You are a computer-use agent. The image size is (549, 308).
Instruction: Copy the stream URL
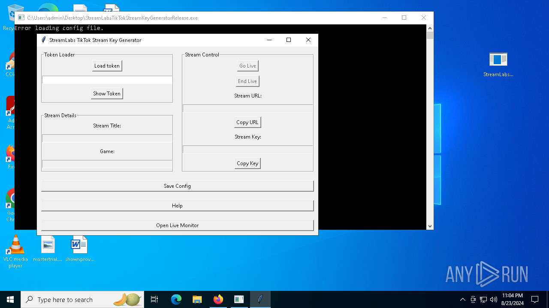point(247,122)
